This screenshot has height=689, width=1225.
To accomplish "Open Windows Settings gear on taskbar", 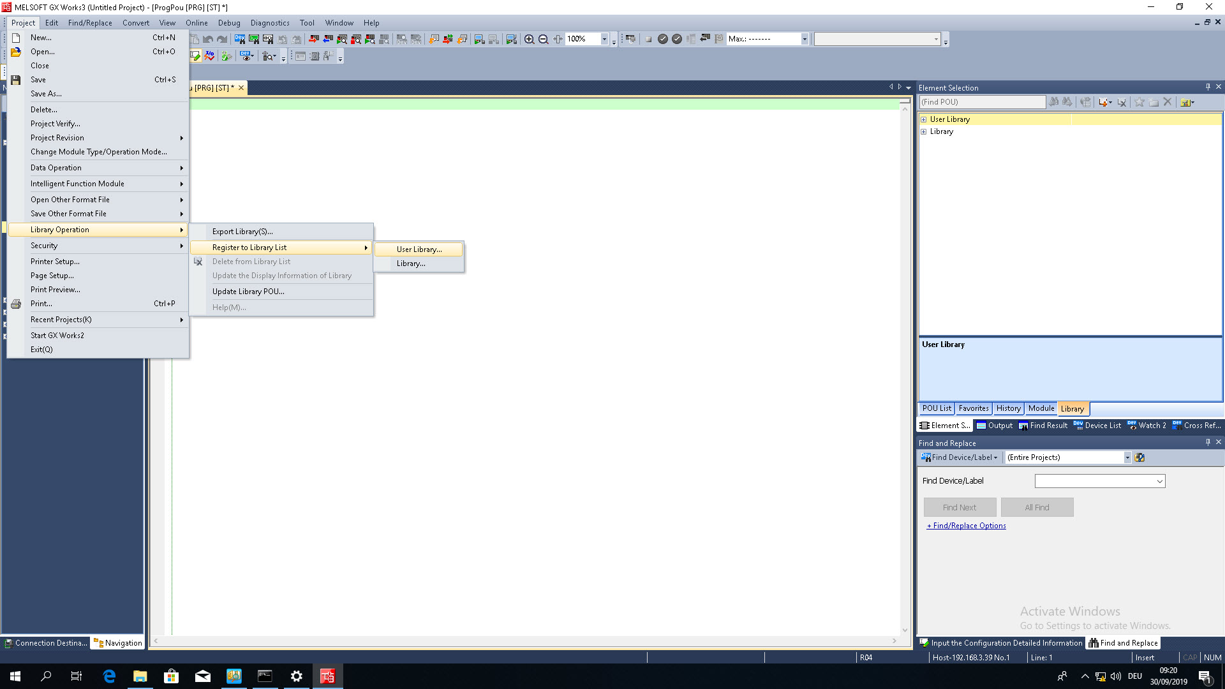I will tap(296, 676).
